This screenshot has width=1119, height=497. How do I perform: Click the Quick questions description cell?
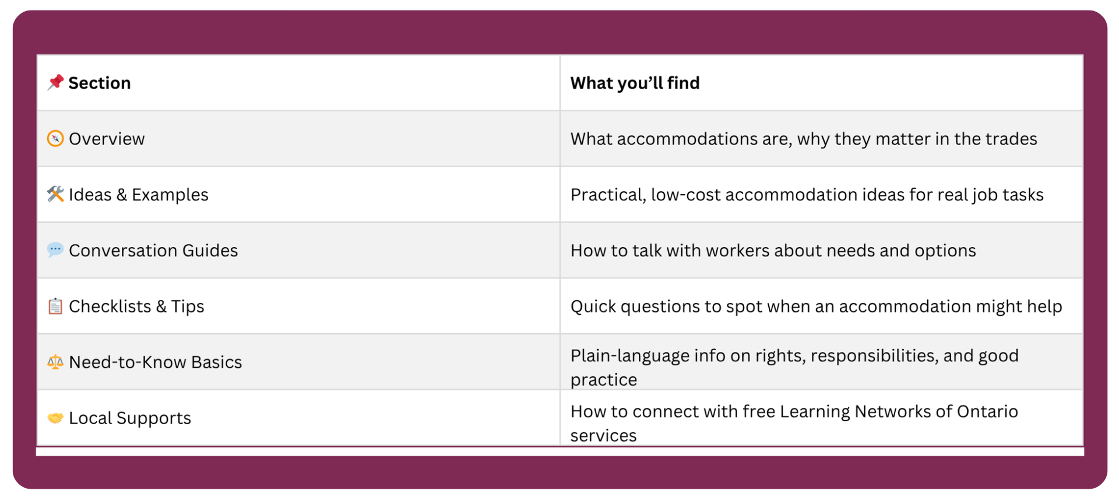pos(816,306)
